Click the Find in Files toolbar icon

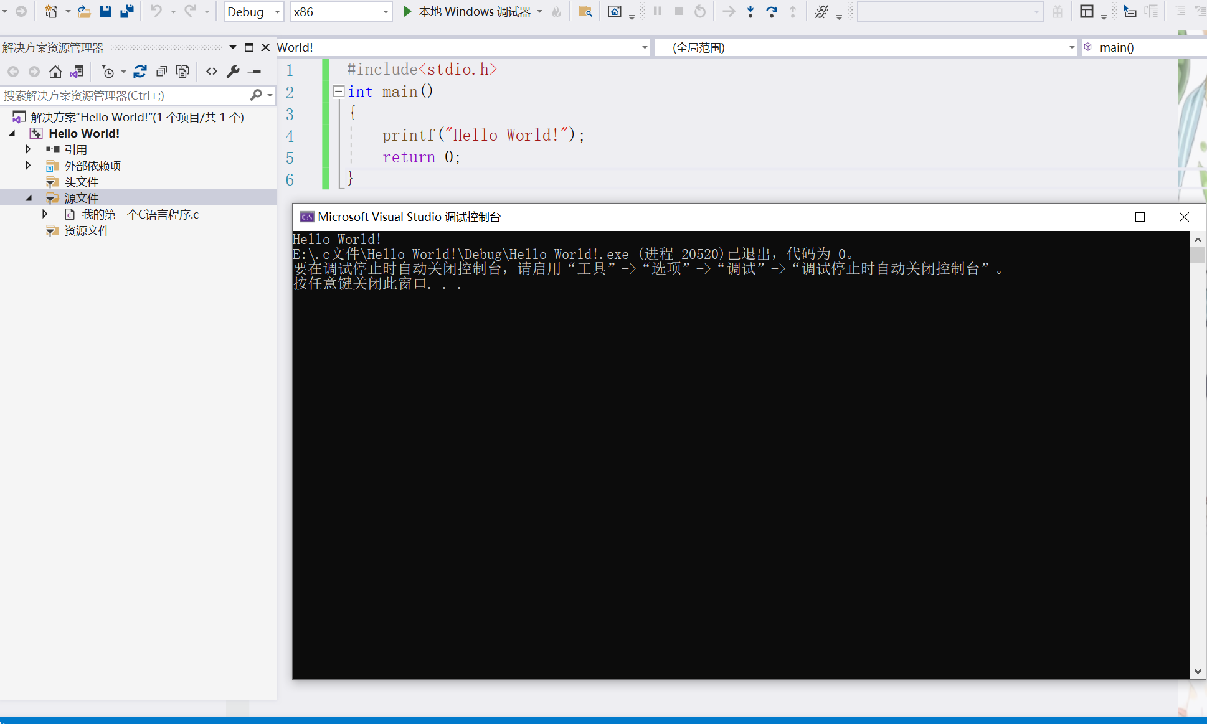[x=585, y=11]
